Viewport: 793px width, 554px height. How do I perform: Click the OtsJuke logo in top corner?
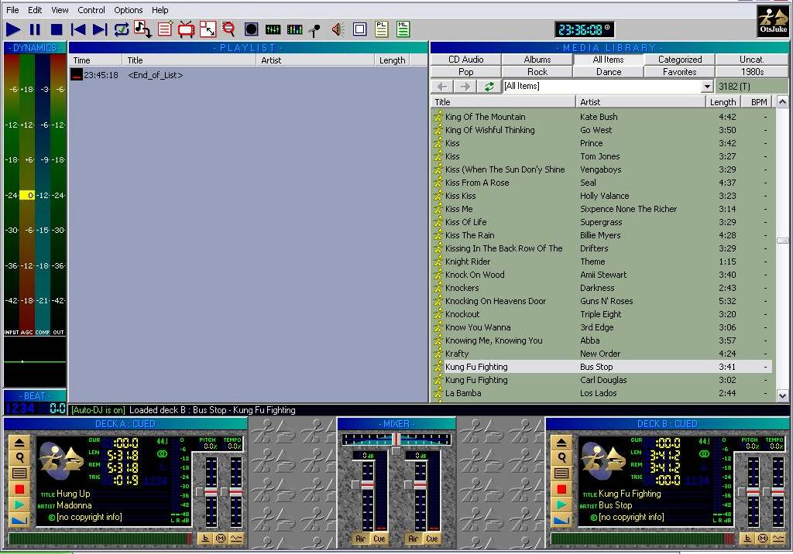click(x=773, y=21)
